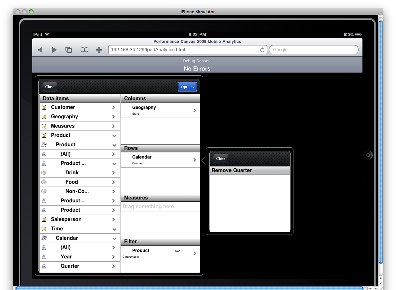The image size is (396, 290).
Task: Click the Data items header
Action: tap(80, 99)
